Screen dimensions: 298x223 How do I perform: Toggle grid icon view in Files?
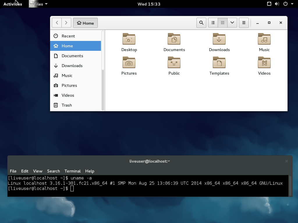[x=222, y=23]
